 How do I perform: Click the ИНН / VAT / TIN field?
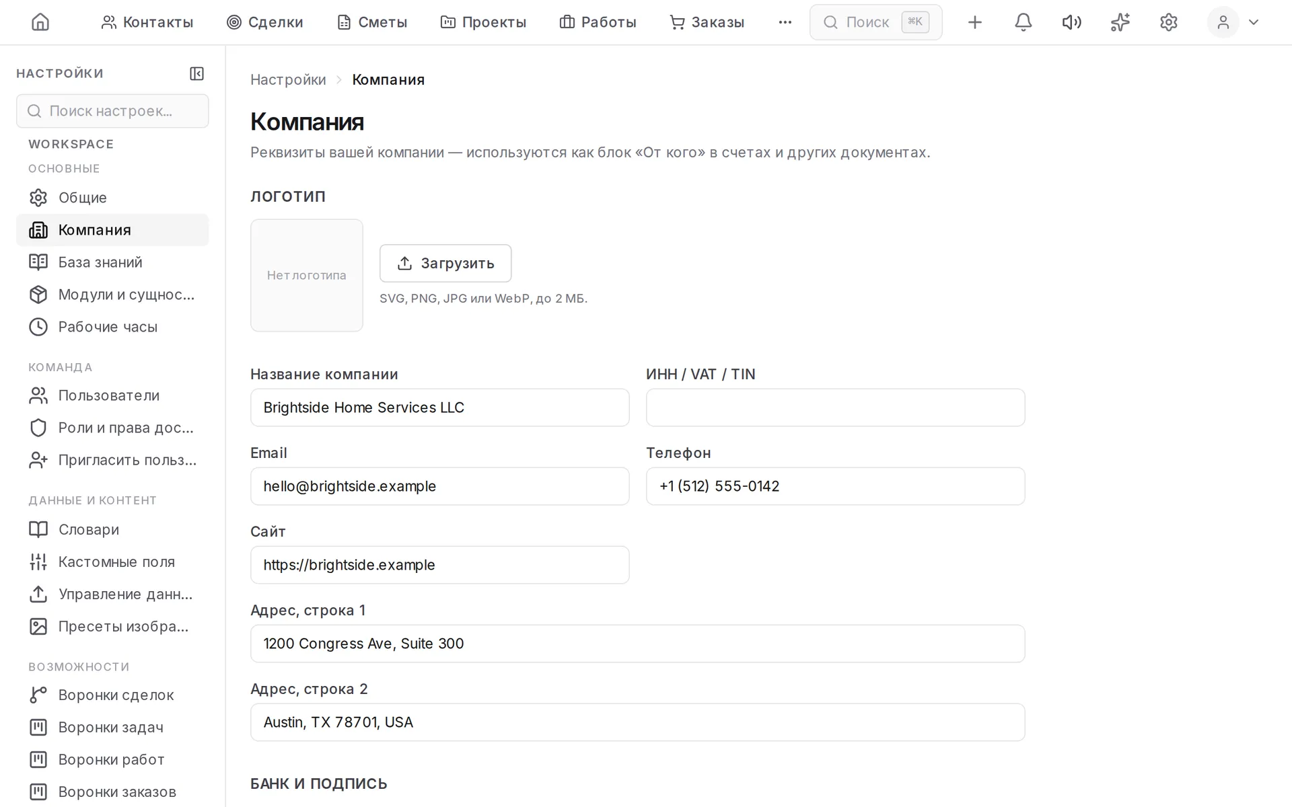pyautogui.click(x=835, y=408)
